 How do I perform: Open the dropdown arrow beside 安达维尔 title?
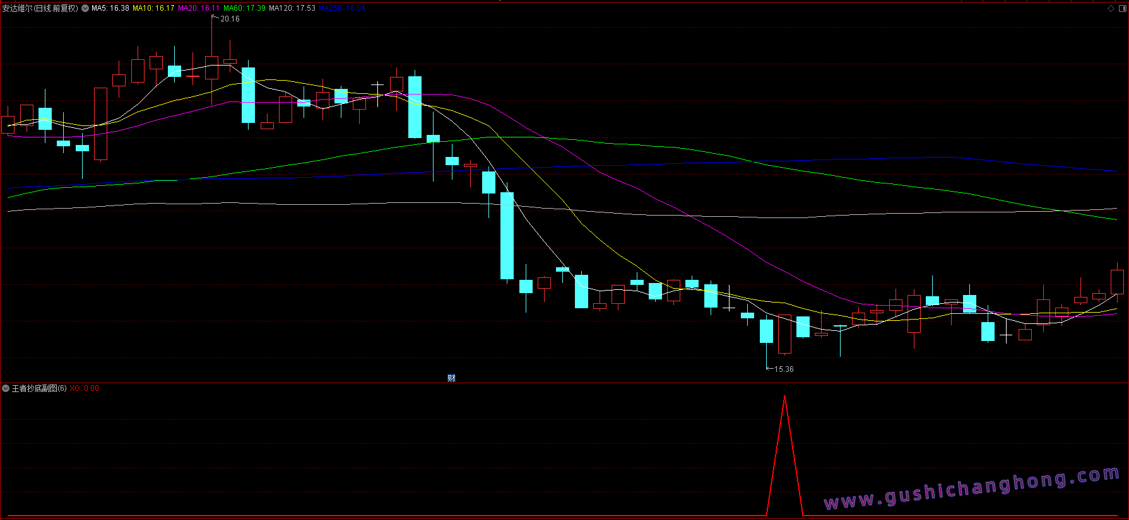pyautogui.click(x=85, y=8)
